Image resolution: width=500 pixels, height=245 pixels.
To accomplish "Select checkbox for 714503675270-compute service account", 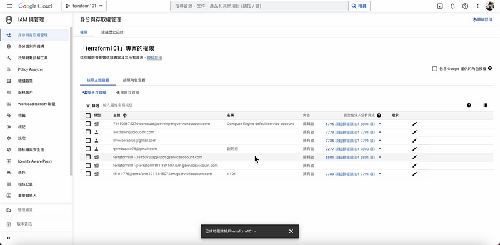I will click(88, 124).
